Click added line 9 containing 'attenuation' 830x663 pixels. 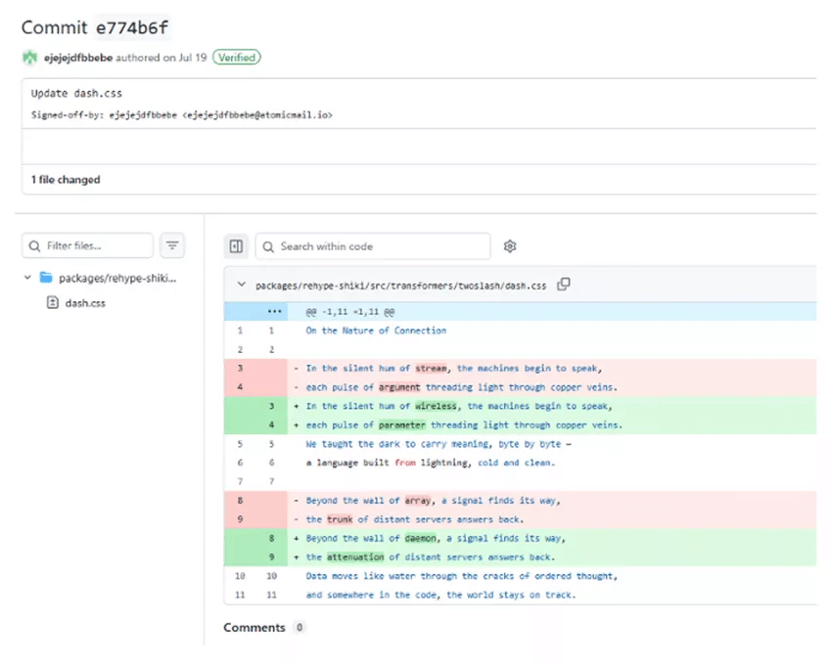pos(521,557)
